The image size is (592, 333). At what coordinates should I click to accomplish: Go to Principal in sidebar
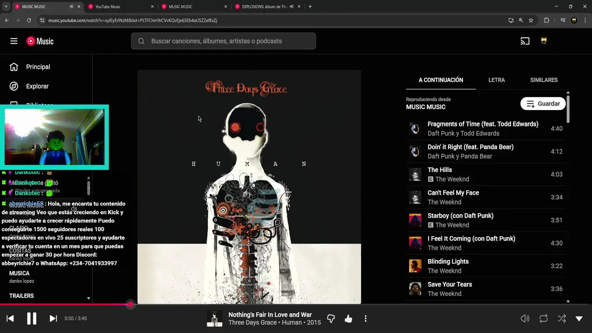tap(38, 67)
